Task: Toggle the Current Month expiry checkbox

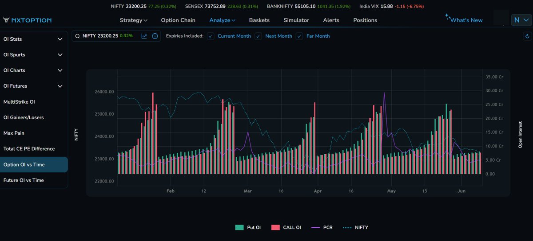Action: point(211,36)
